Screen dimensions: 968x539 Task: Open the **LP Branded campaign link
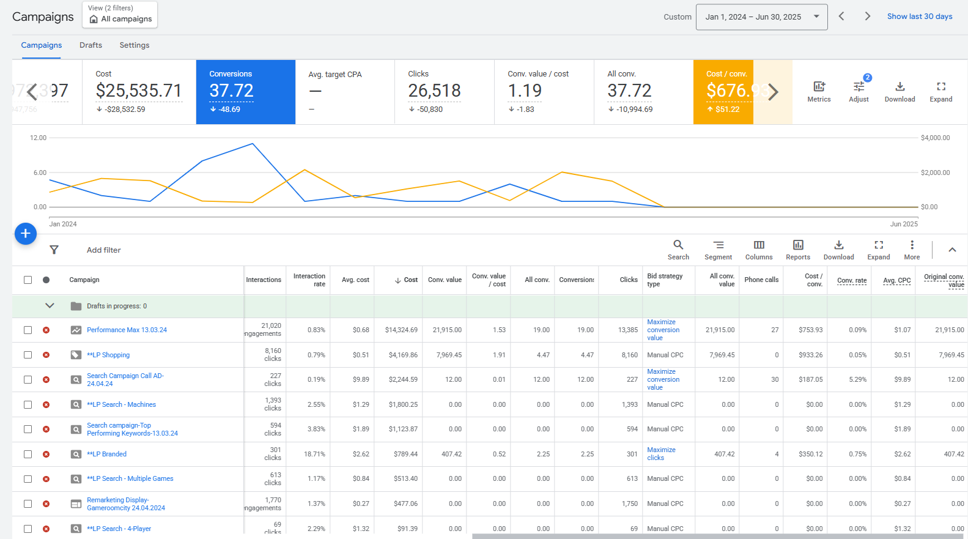point(107,454)
